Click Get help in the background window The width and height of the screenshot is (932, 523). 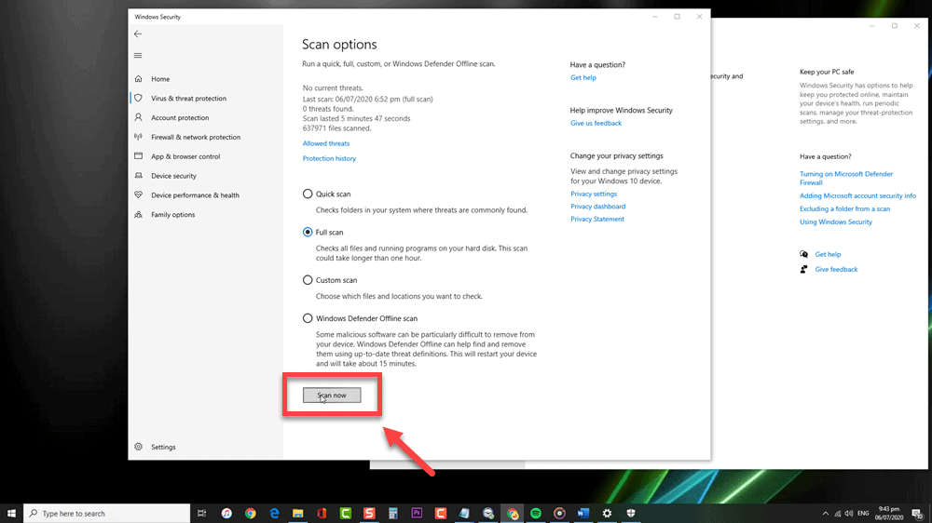pyautogui.click(x=828, y=255)
